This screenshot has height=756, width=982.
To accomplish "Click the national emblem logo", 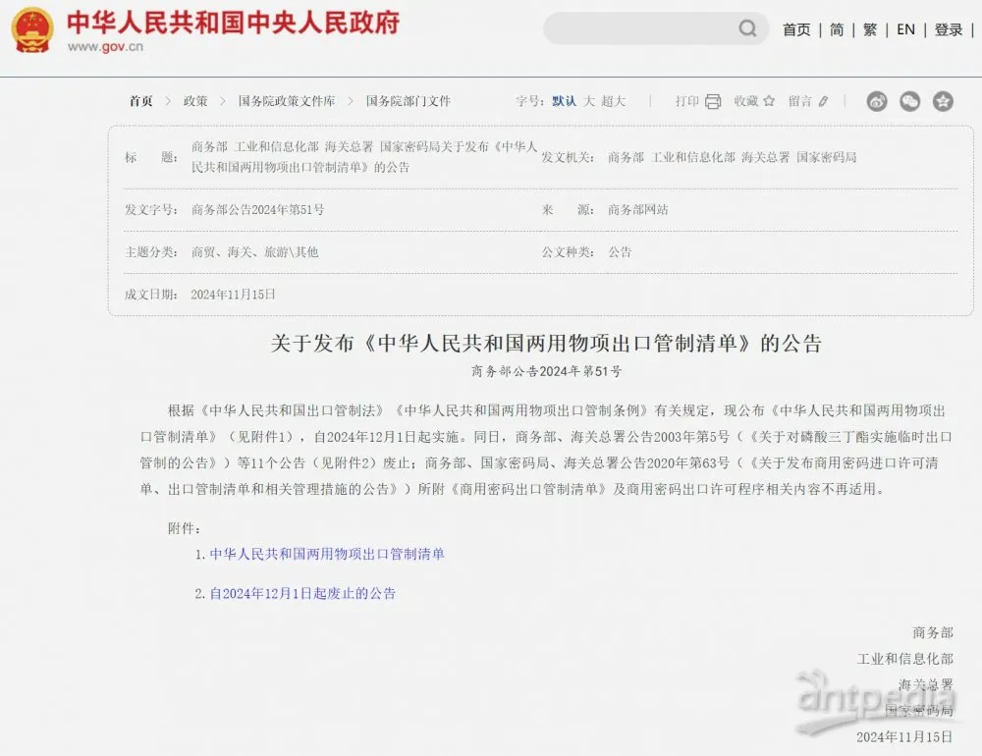I will 32,29.
